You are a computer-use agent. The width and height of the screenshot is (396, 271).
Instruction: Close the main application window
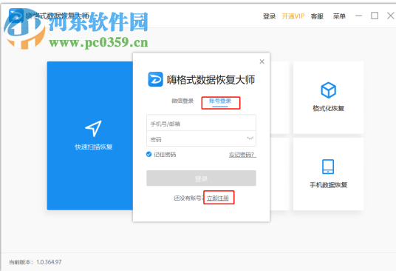[391, 16]
